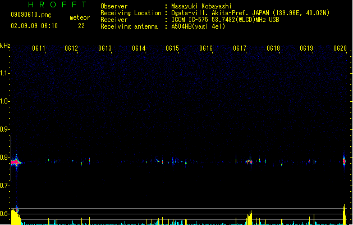Click the Ogata-vill. Akita-Pref. receiving location text
Image resolution: width=353 pixels, height=225 pixels.
point(250,13)
